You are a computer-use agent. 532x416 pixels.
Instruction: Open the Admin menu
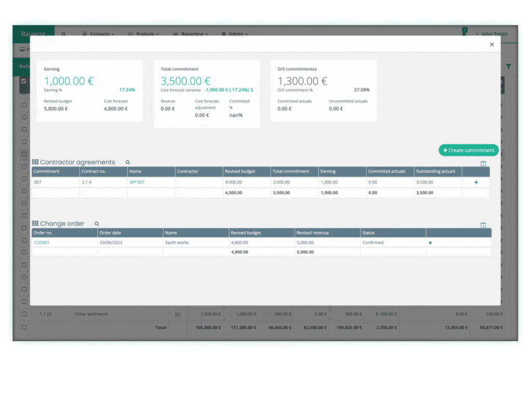(x=235, y=34)
